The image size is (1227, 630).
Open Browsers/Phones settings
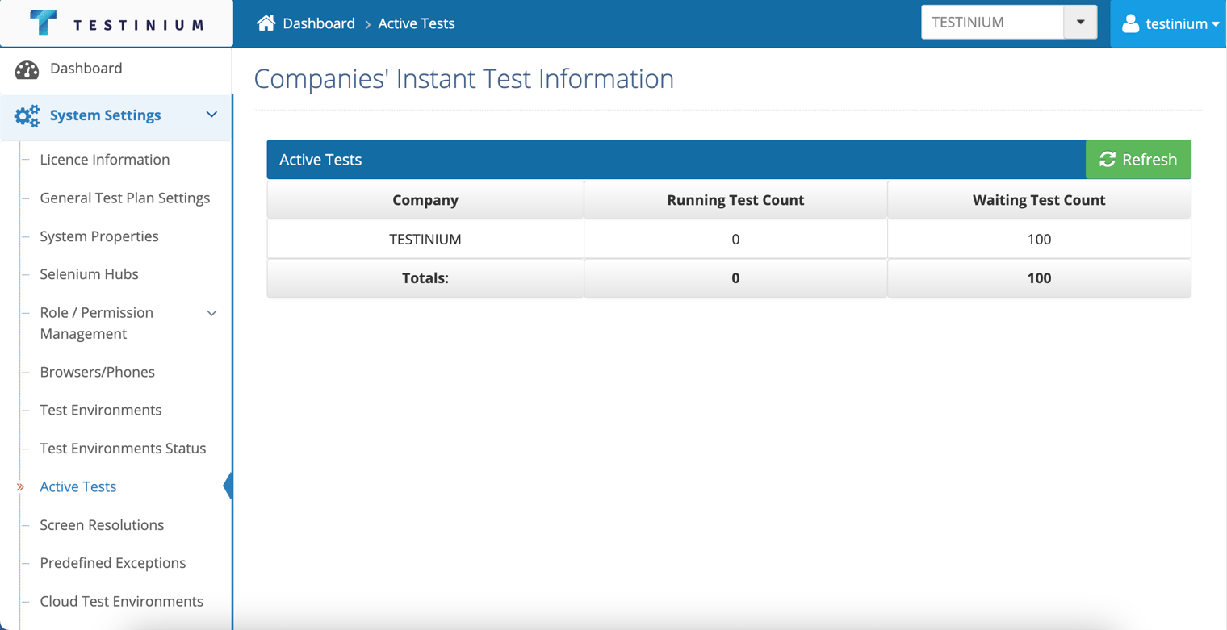pos(97,372)
